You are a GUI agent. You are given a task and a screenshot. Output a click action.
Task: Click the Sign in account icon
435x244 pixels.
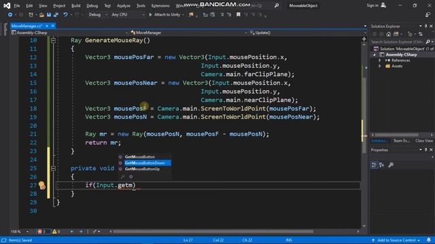pyautogui.click(x=383, y=5)
